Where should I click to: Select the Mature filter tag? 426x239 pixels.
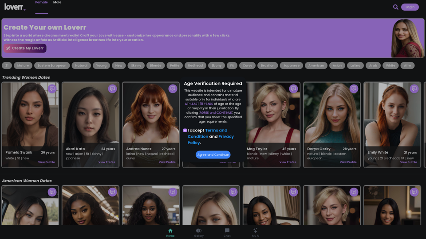point(23,66)
